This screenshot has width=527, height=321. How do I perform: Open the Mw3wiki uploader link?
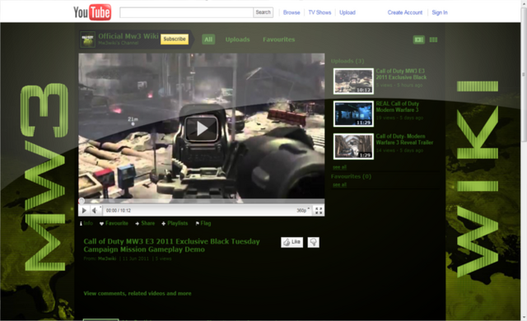(x=107, y=258)
